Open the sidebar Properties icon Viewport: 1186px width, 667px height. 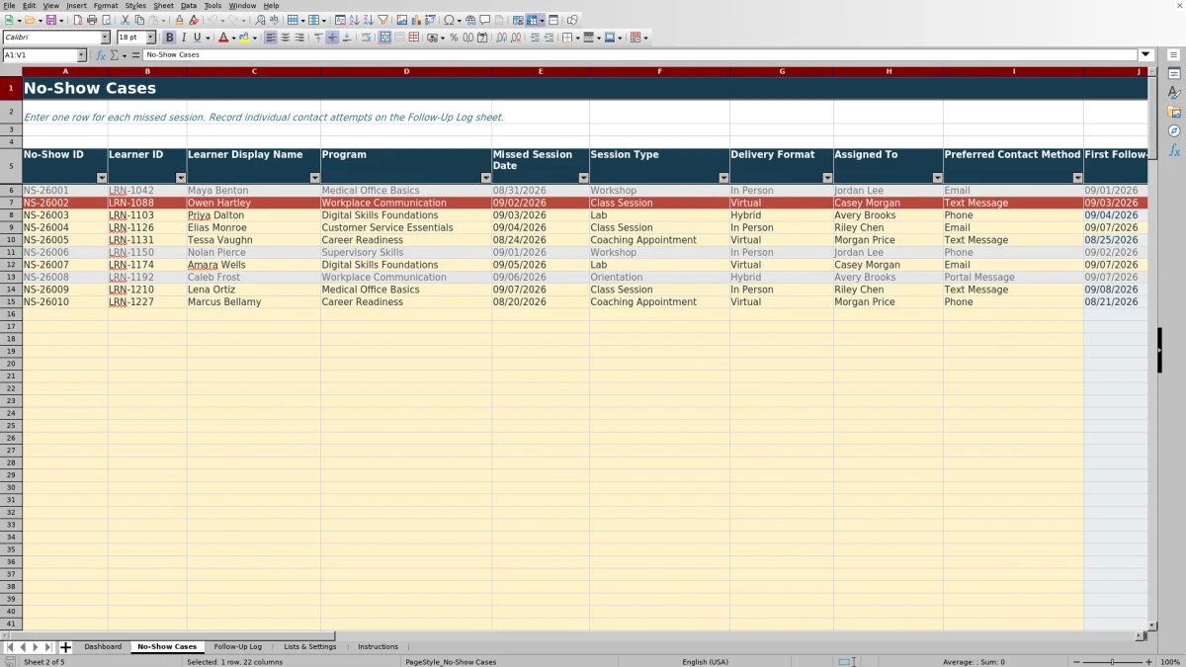coord(1174,74)
